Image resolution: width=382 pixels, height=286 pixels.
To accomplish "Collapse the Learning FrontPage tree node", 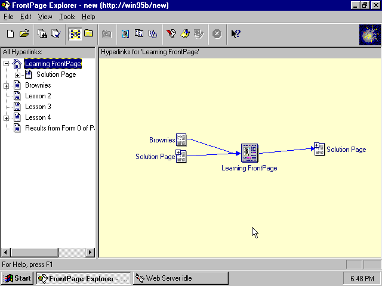I will 7,64.
